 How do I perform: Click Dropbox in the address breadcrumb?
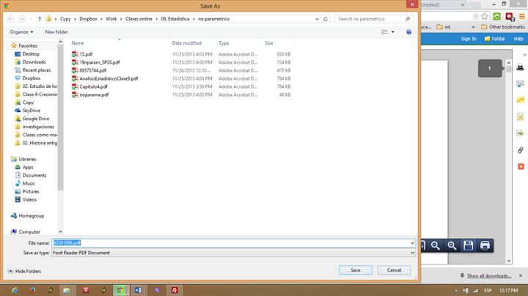88,19
